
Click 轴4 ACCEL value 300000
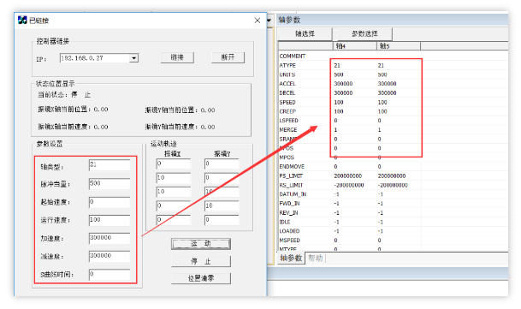point(343,84)
